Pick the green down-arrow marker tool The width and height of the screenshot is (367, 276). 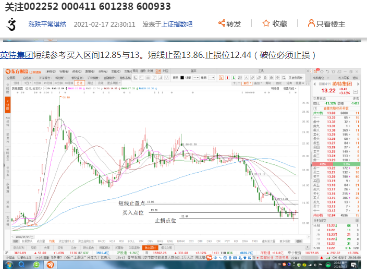(x=234, y=78)
